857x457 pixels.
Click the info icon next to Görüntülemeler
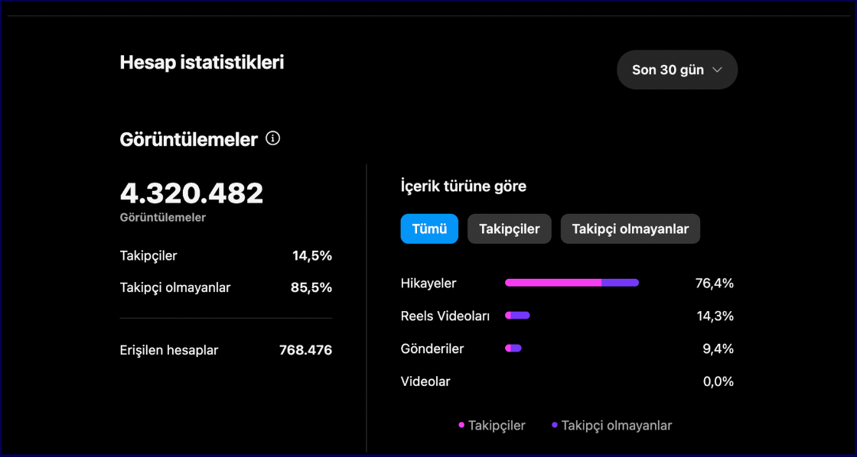[272, 138]
